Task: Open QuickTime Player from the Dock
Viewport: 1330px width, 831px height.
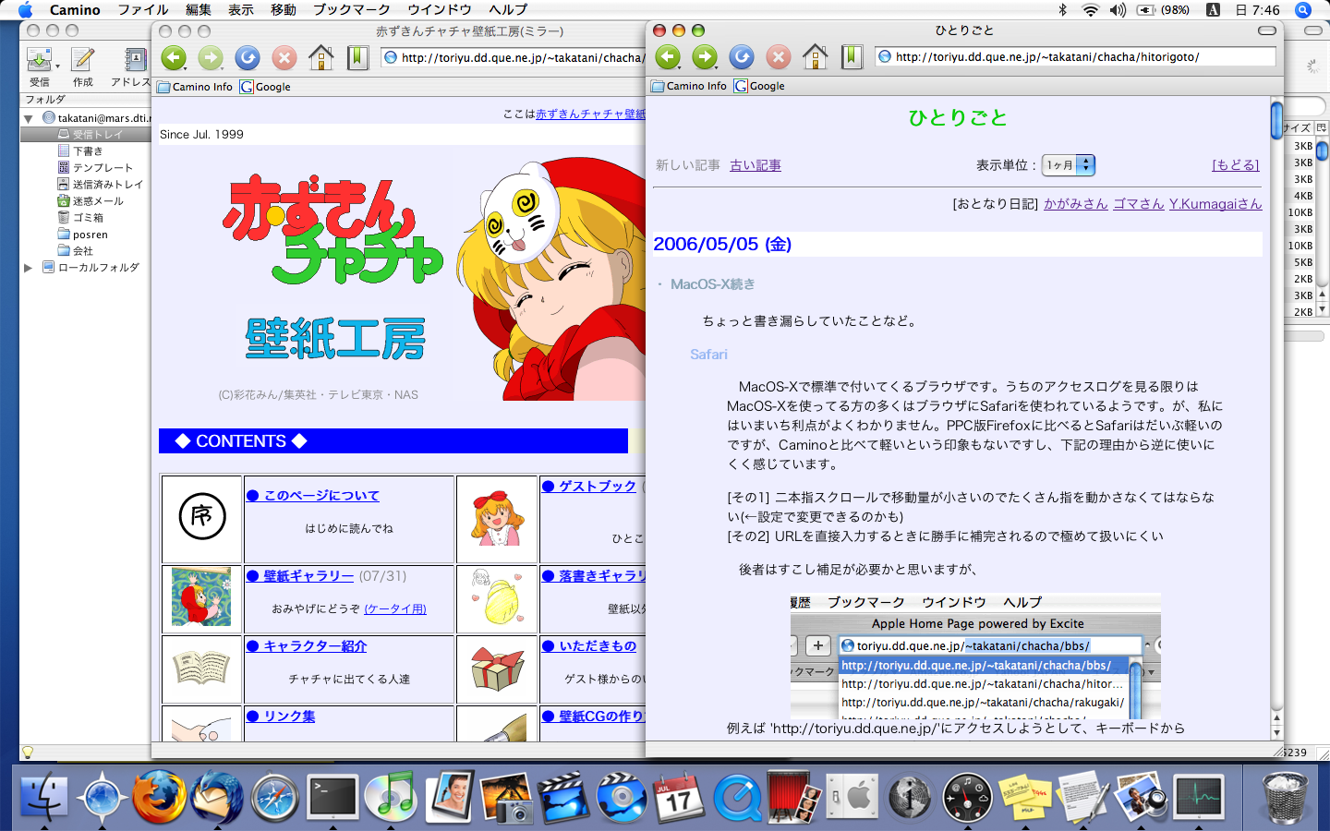Action: pos(737,796)
